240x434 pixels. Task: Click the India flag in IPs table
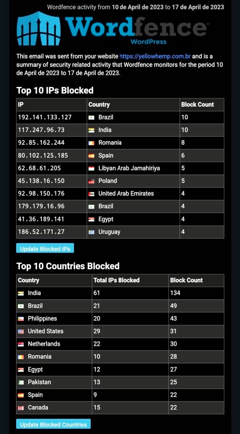91,130
